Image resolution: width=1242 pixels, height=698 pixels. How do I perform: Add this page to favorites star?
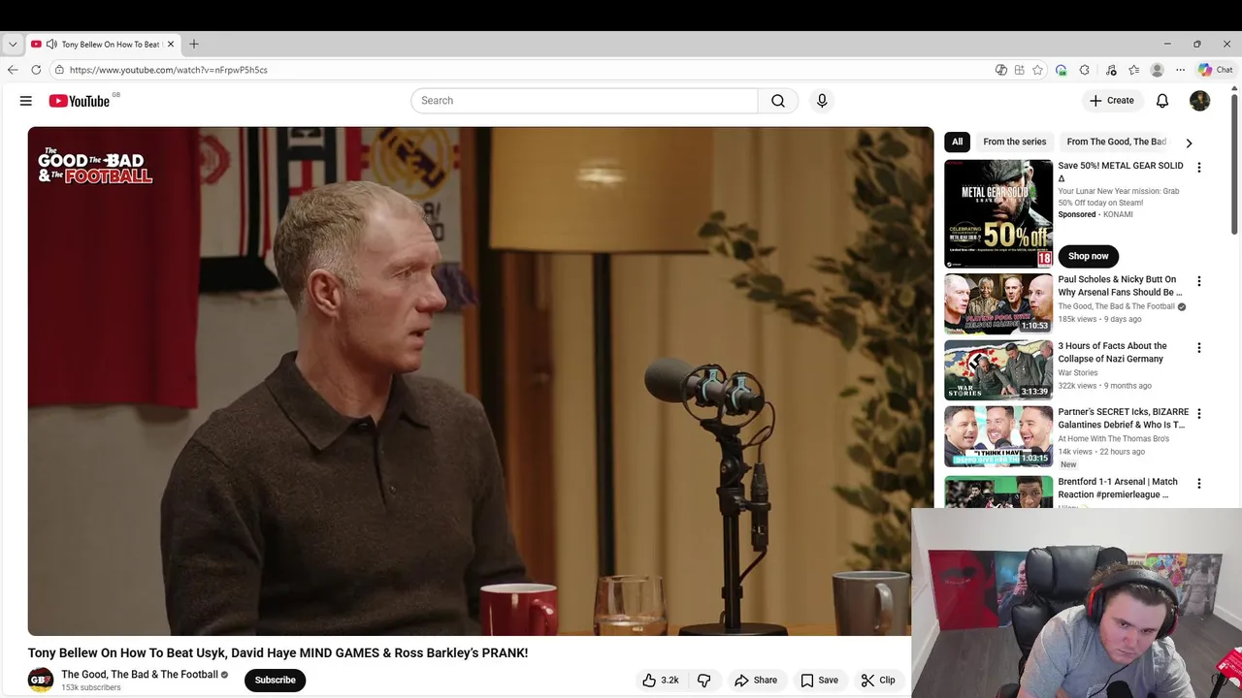tap(1038, 70)
